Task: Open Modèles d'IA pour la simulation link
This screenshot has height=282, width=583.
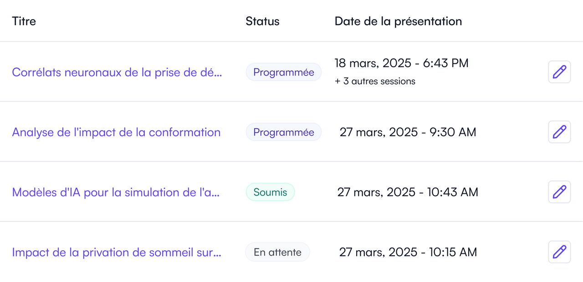Action: [116, 192]
